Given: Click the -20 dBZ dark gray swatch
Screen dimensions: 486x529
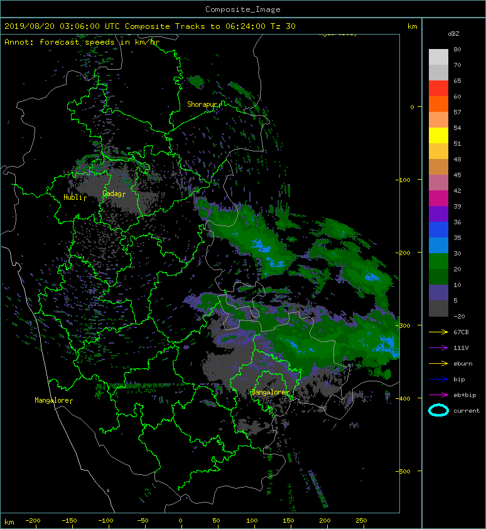Looking at the screenshot, I should click(438, 308).
